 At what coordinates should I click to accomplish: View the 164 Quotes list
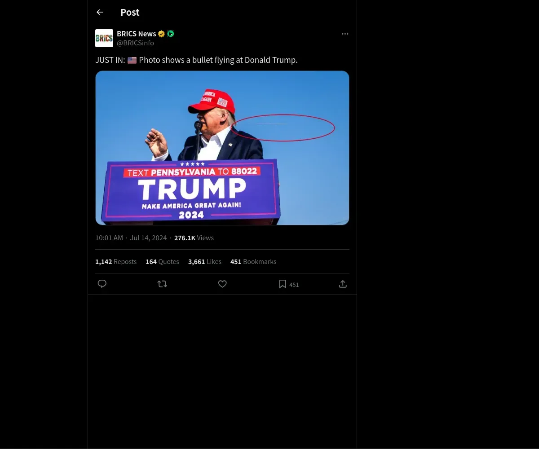[x=162, y=261]
